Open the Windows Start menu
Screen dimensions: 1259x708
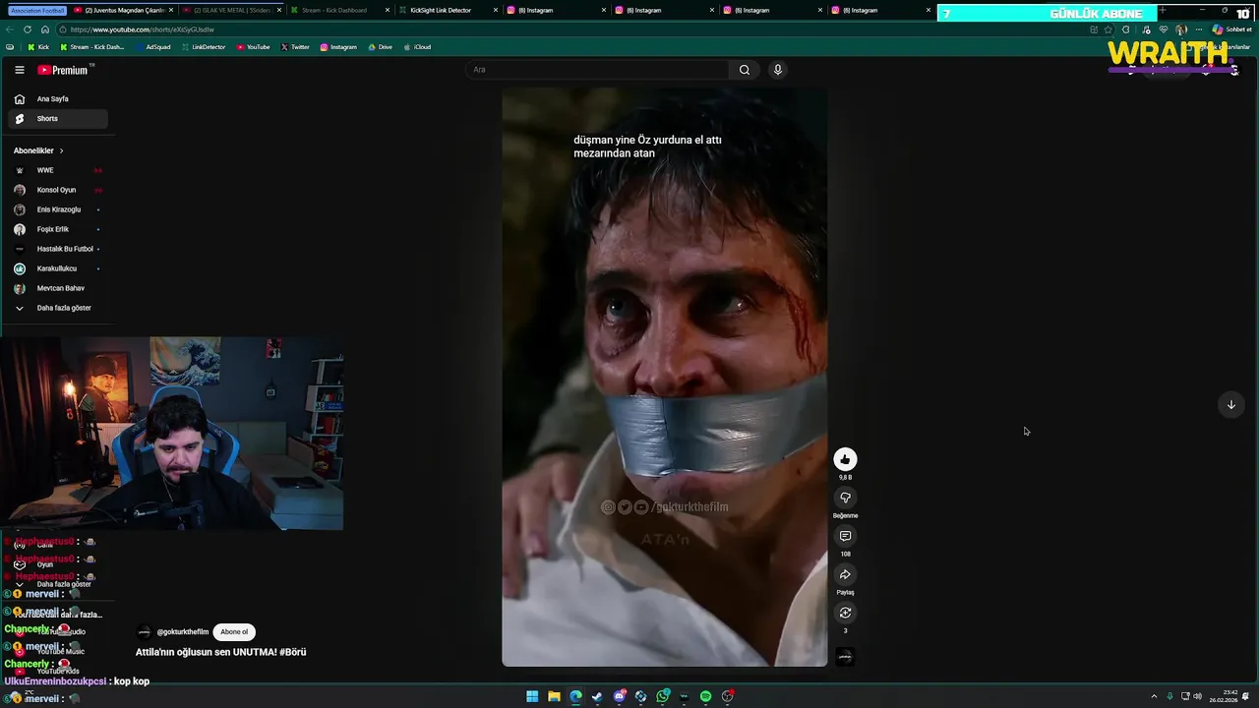[x=532, y=696]
